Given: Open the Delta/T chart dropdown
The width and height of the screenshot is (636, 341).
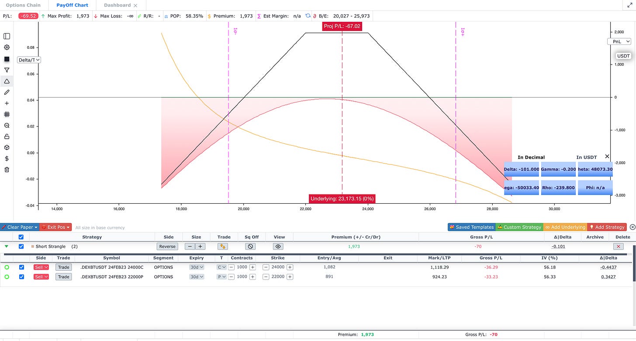Looking at the screenshot, I should click(29, 60).
